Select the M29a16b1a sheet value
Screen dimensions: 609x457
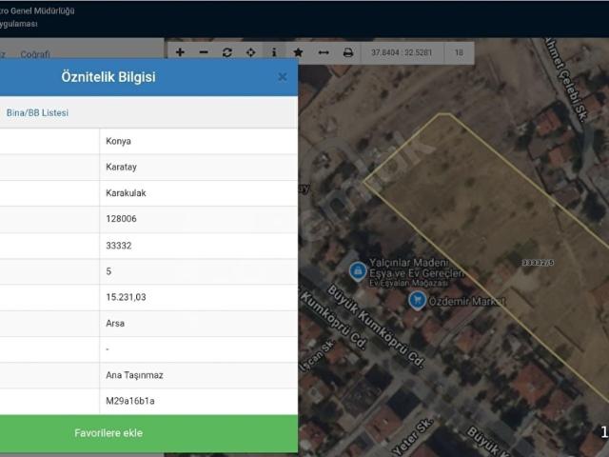tap(130, 401)
